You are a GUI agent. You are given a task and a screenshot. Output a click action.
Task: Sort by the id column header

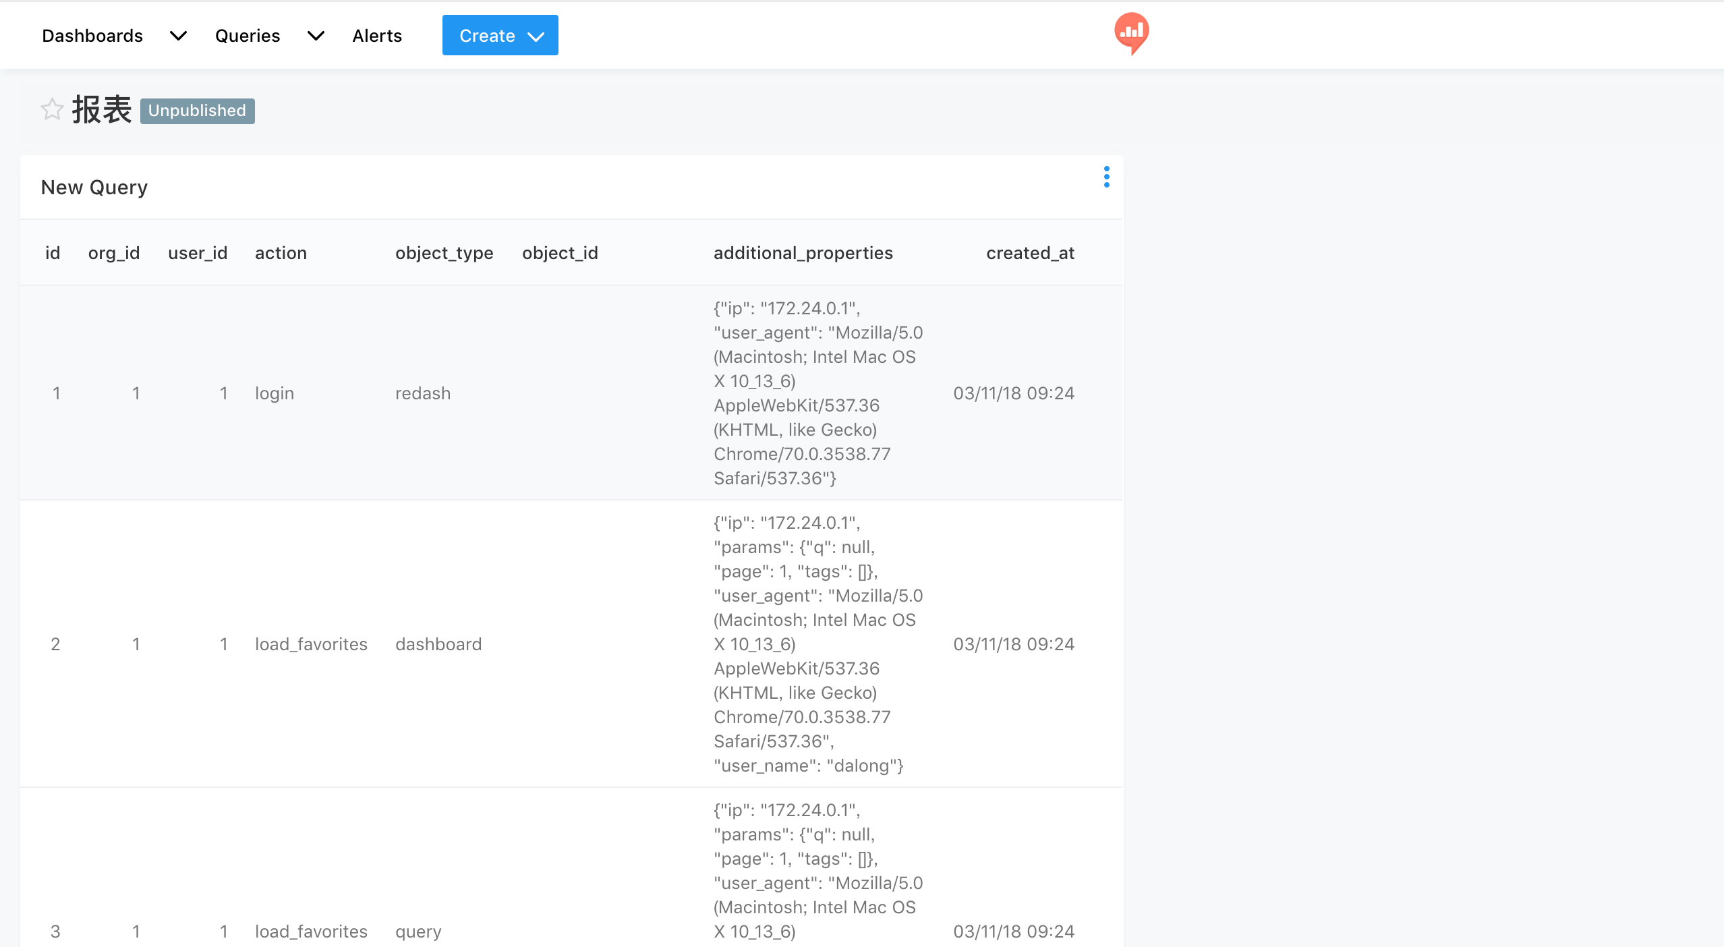click(53, 253)
